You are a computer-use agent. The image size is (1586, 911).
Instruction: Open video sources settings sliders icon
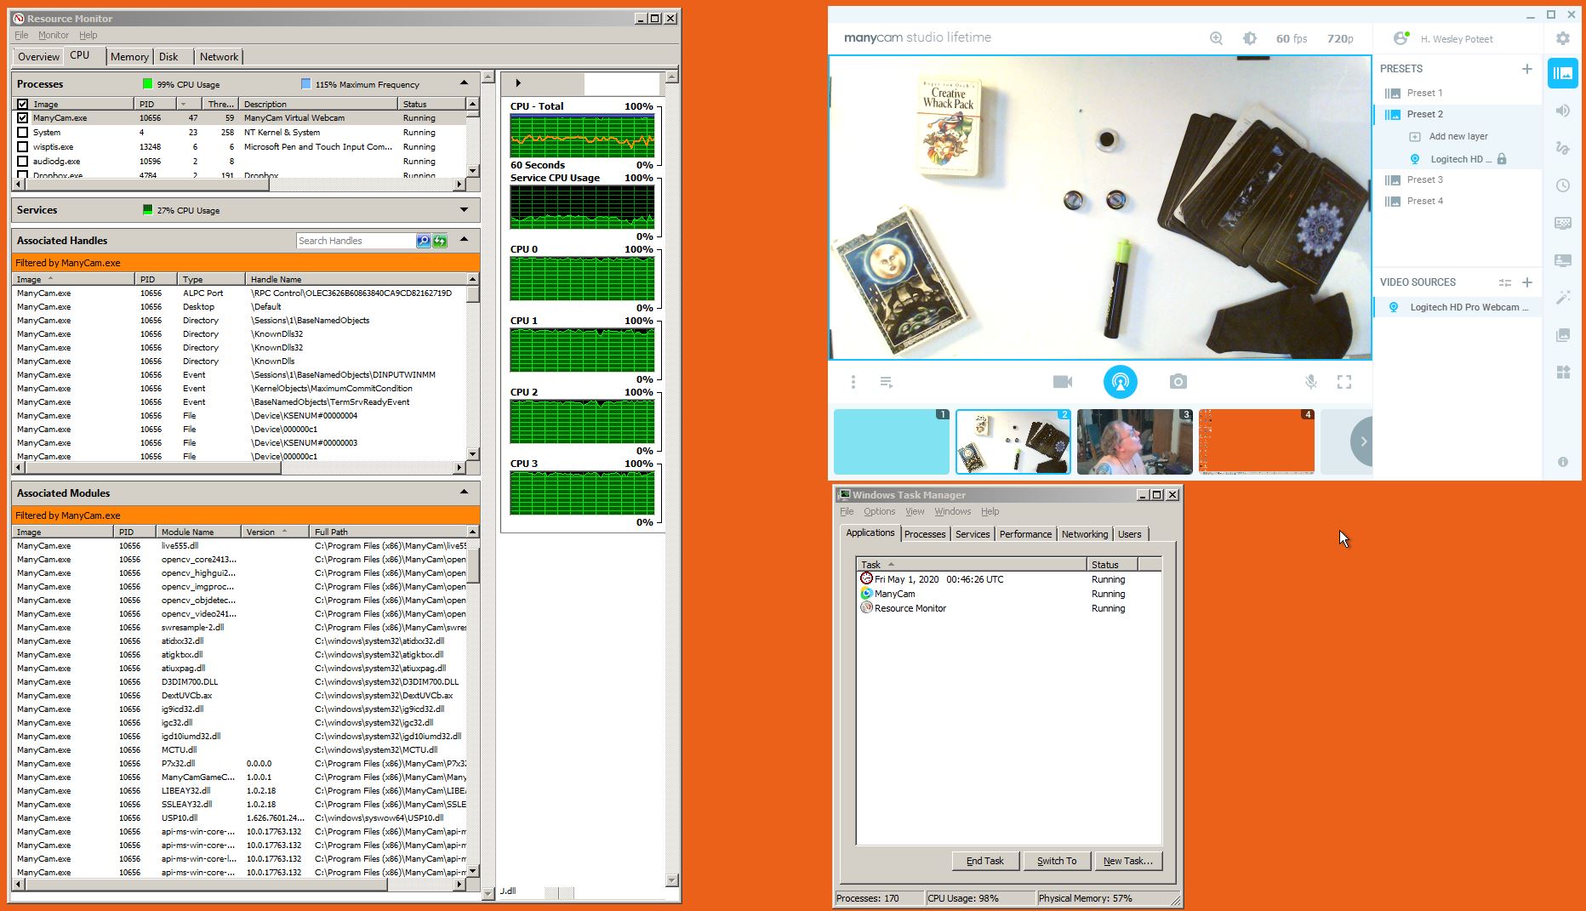click(x=1505, y=282)
